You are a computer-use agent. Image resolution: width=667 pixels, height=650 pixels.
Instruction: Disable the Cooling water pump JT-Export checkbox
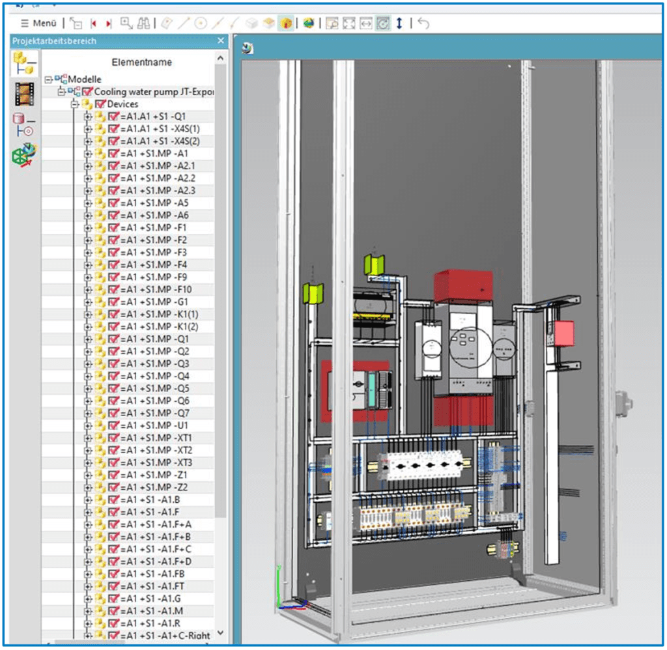[x=88, y=92]
